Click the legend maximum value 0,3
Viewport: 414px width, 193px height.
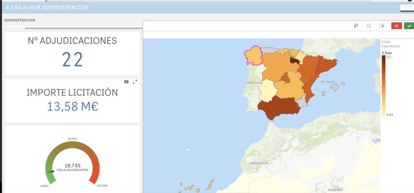(389, 57)
